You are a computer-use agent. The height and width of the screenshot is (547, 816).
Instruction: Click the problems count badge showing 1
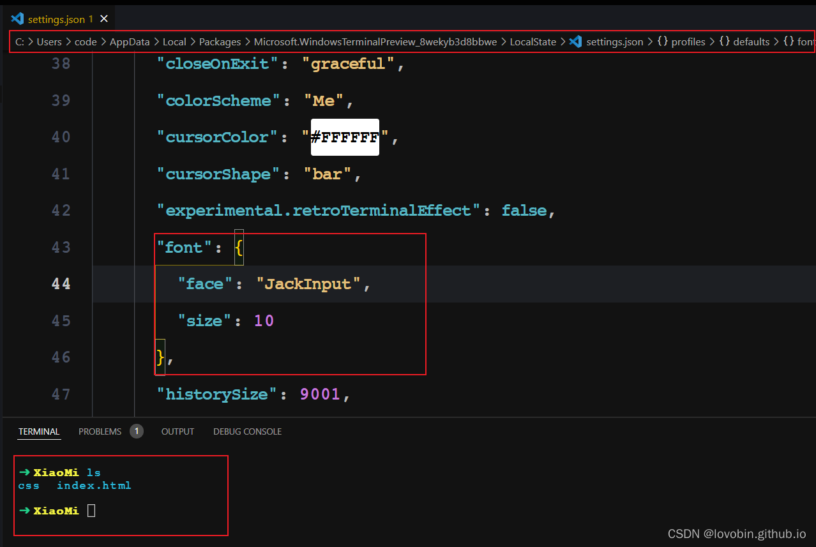coord(137,431)
